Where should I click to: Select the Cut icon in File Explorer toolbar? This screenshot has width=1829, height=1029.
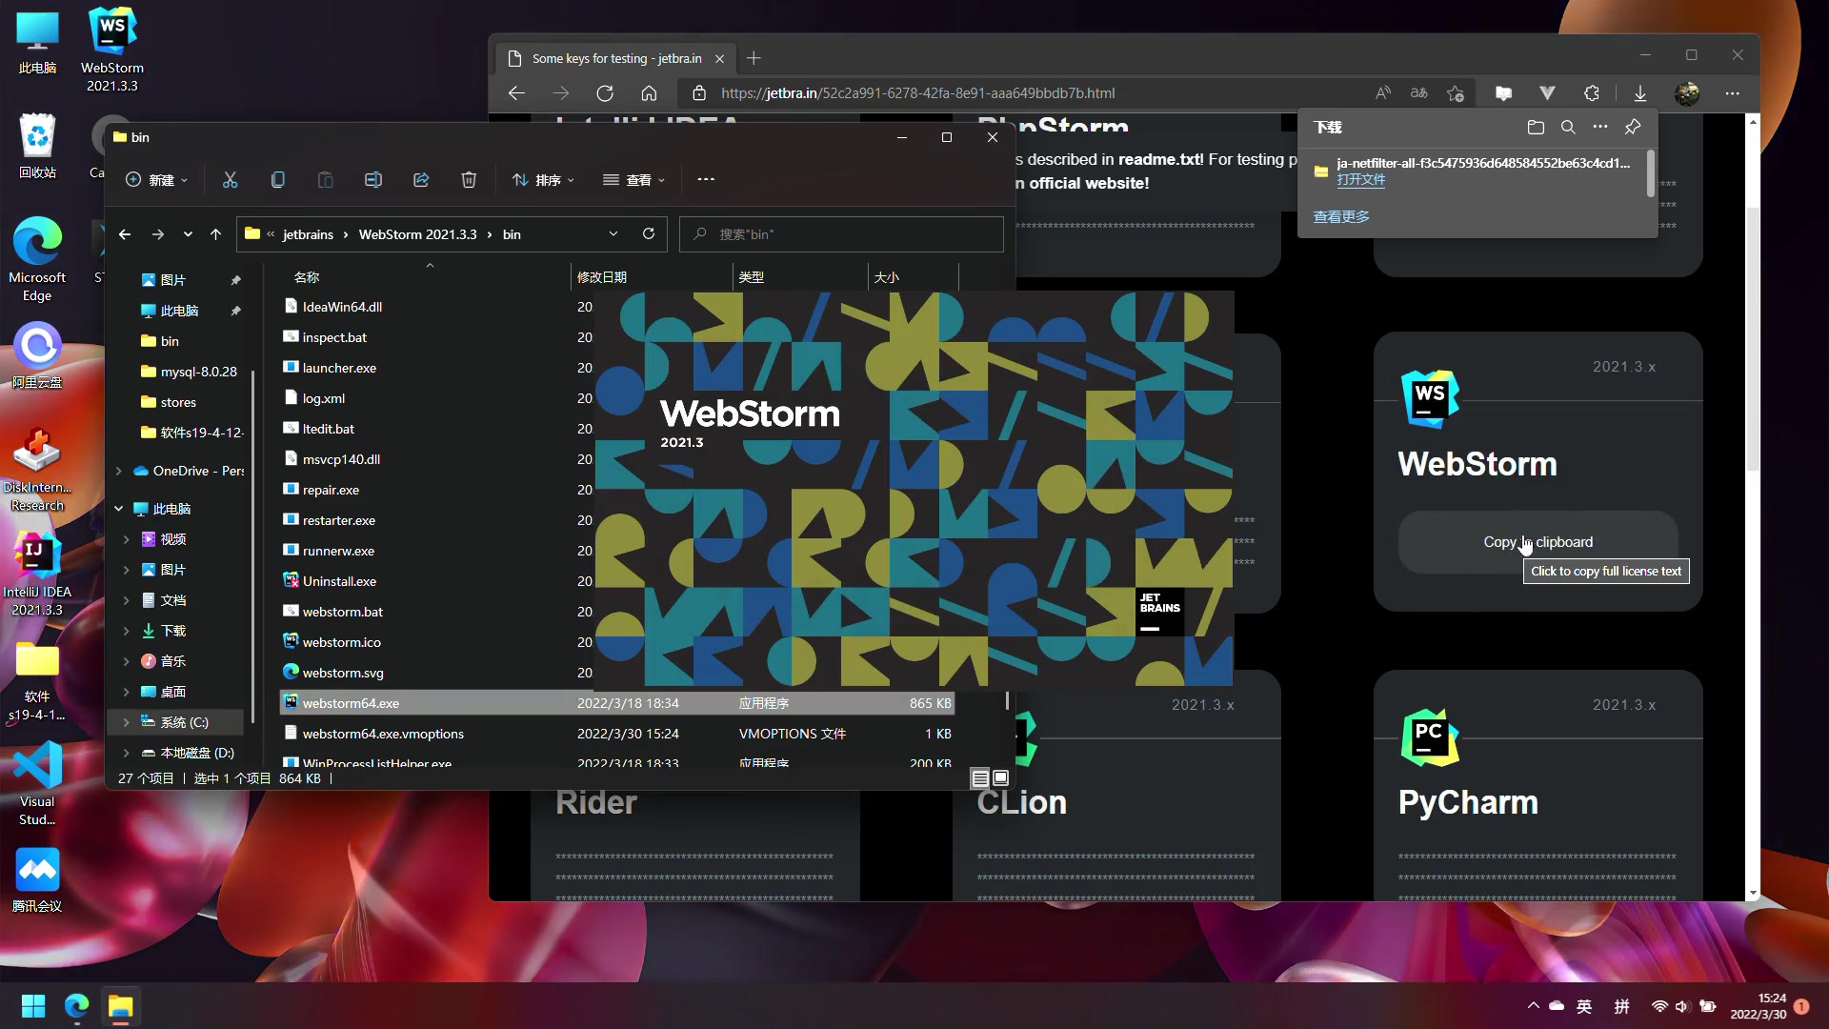(x=230, y=179)
